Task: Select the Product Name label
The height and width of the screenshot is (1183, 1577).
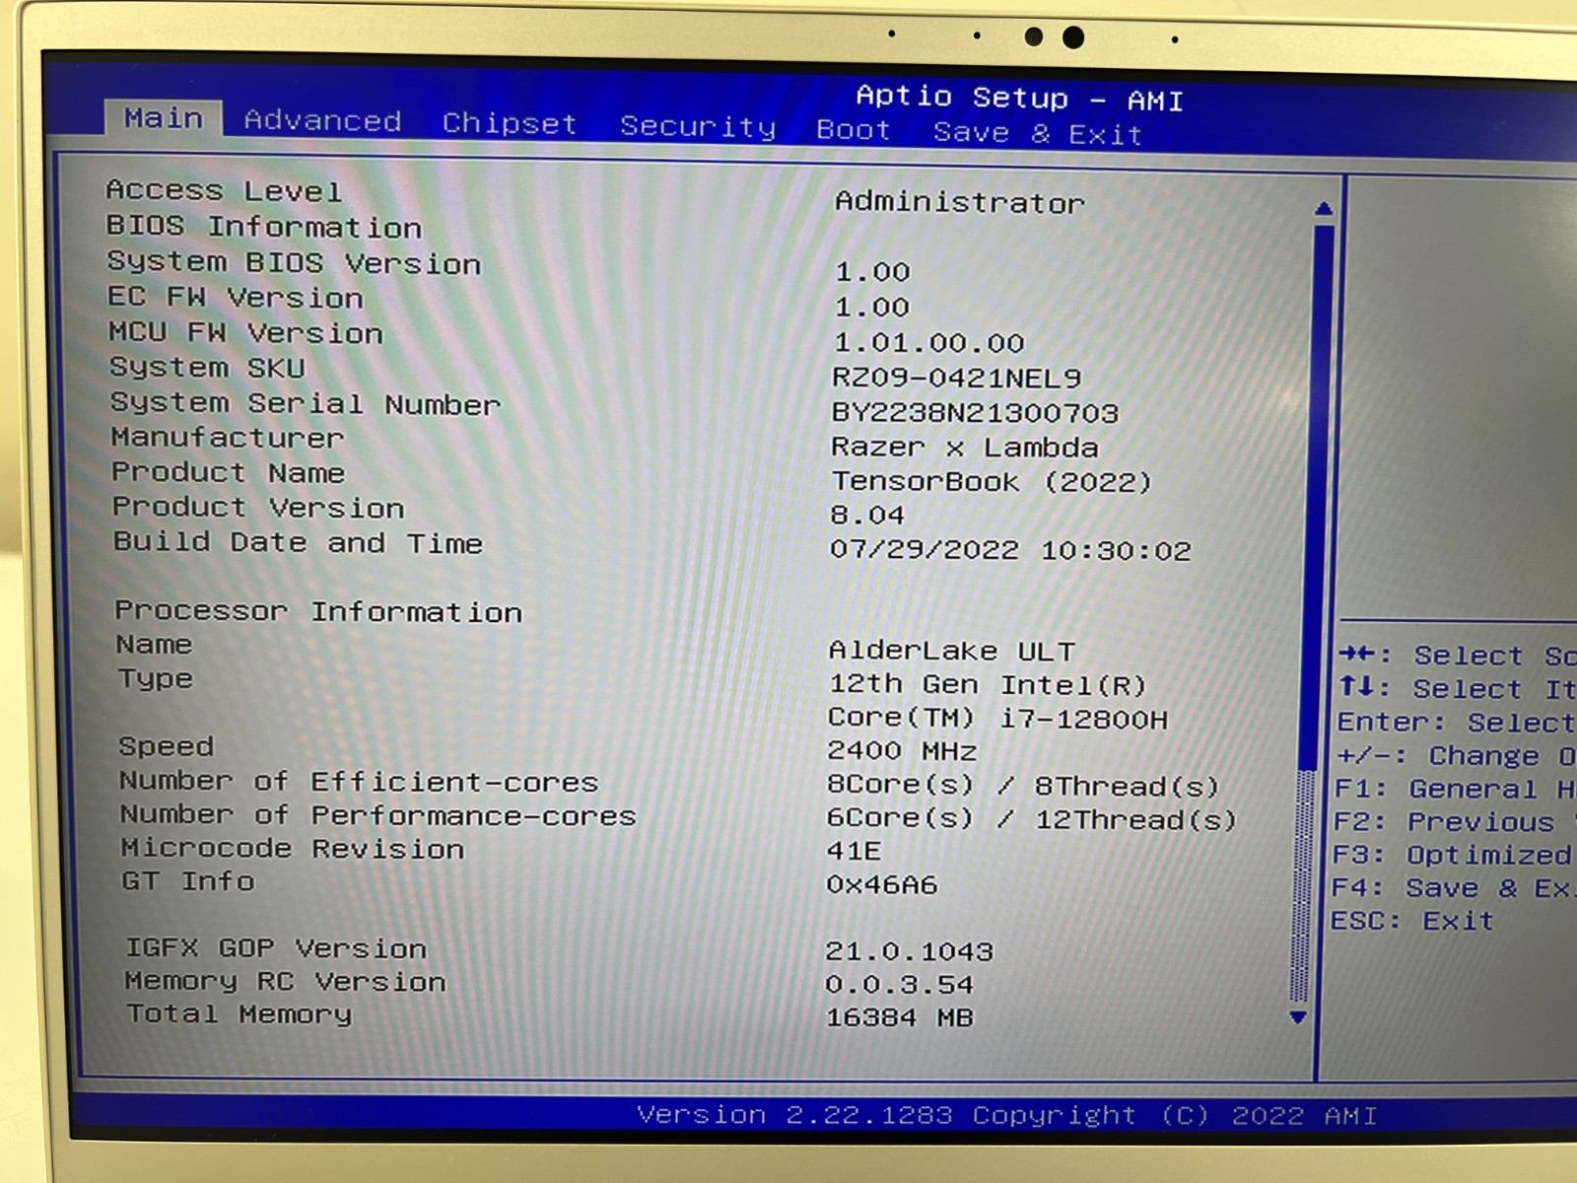Action: 228,472
